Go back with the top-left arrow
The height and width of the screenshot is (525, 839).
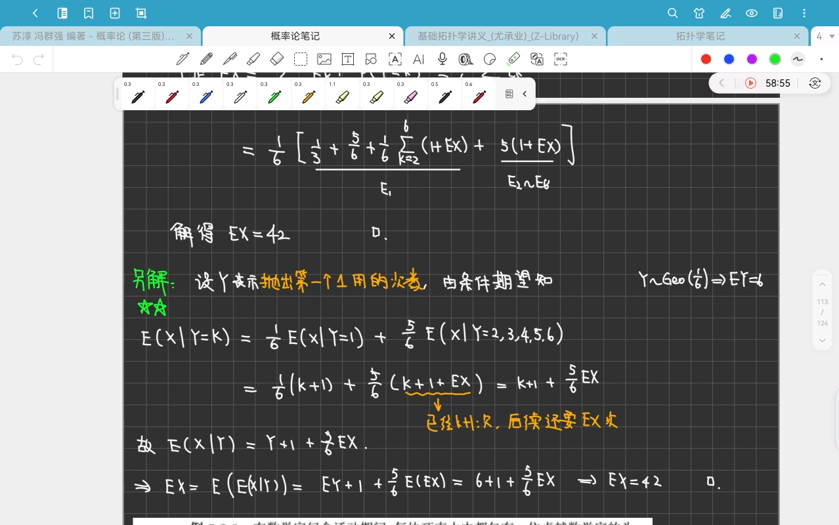[35, 13]
